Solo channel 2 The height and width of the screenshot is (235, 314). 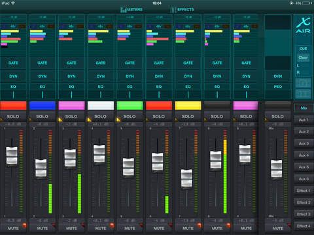pyautogui.click(x=43, y=117)
